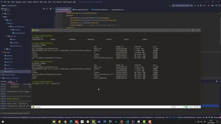The width and height of the screenshot is (221, 124).
Task: Click the locate/select opened file icon in Project panel
Action: (44, 9)
